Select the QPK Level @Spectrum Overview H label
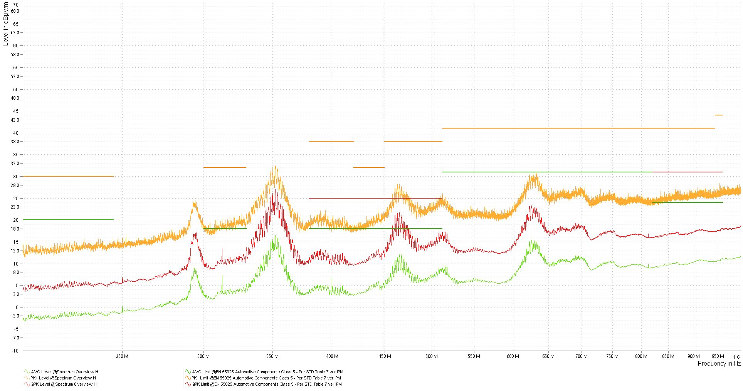 pyautogui.click(x=64, y=384)
